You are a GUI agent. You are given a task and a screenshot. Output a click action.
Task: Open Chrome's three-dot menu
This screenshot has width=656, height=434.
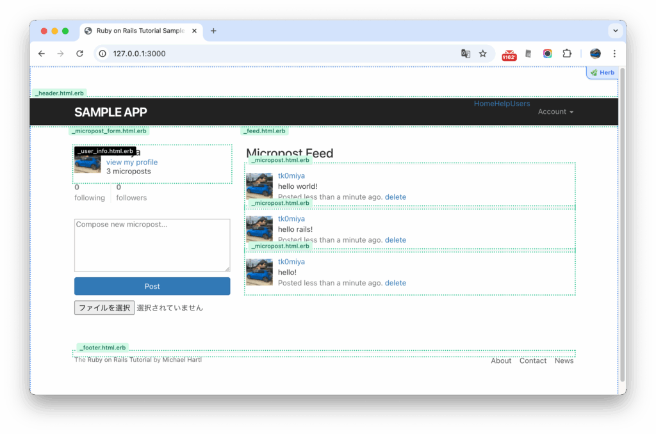pyautogui.click(x=614, y=54)
